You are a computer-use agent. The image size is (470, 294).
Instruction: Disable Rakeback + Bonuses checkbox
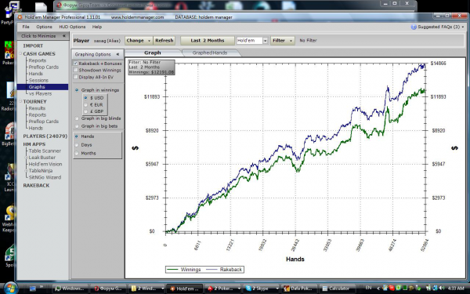(76, 64)
